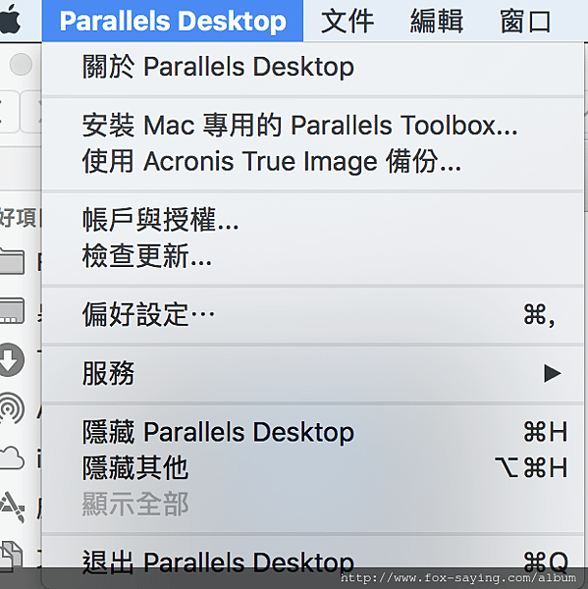The height and width of the screenshot is (589, 588).
Task: Select the Downloads arrow icon in sidebar
Action: pyautogui.click(x=12, y=359)
